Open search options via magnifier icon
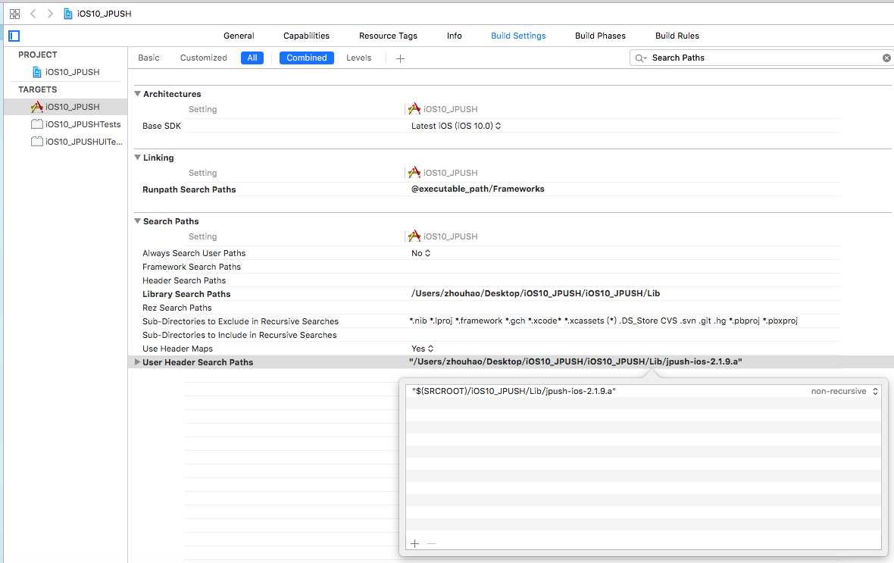Screen dimensions: 894x563 (x=641, y=58)
